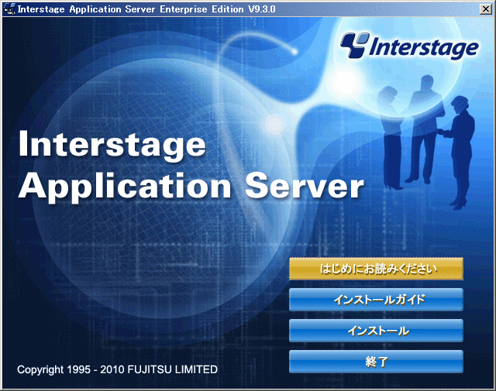Exit the installer with 終了 button
The height and width of the screenshot is (391, 496).
tap(376, 362)
